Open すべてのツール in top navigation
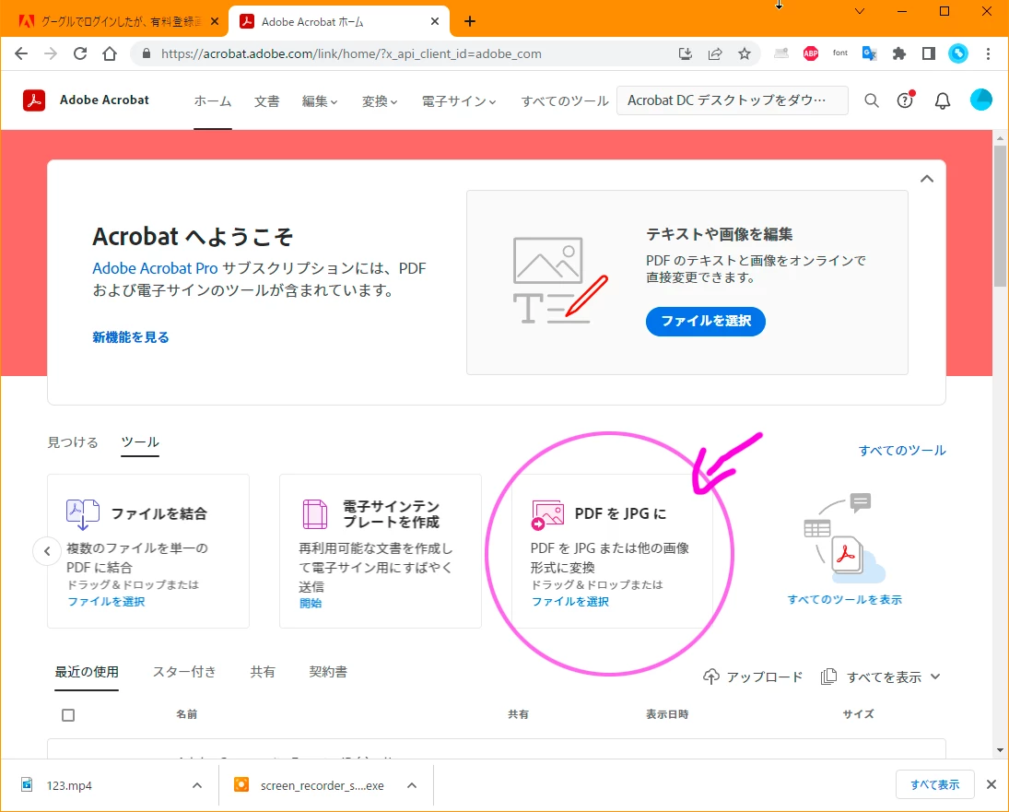 564,101
